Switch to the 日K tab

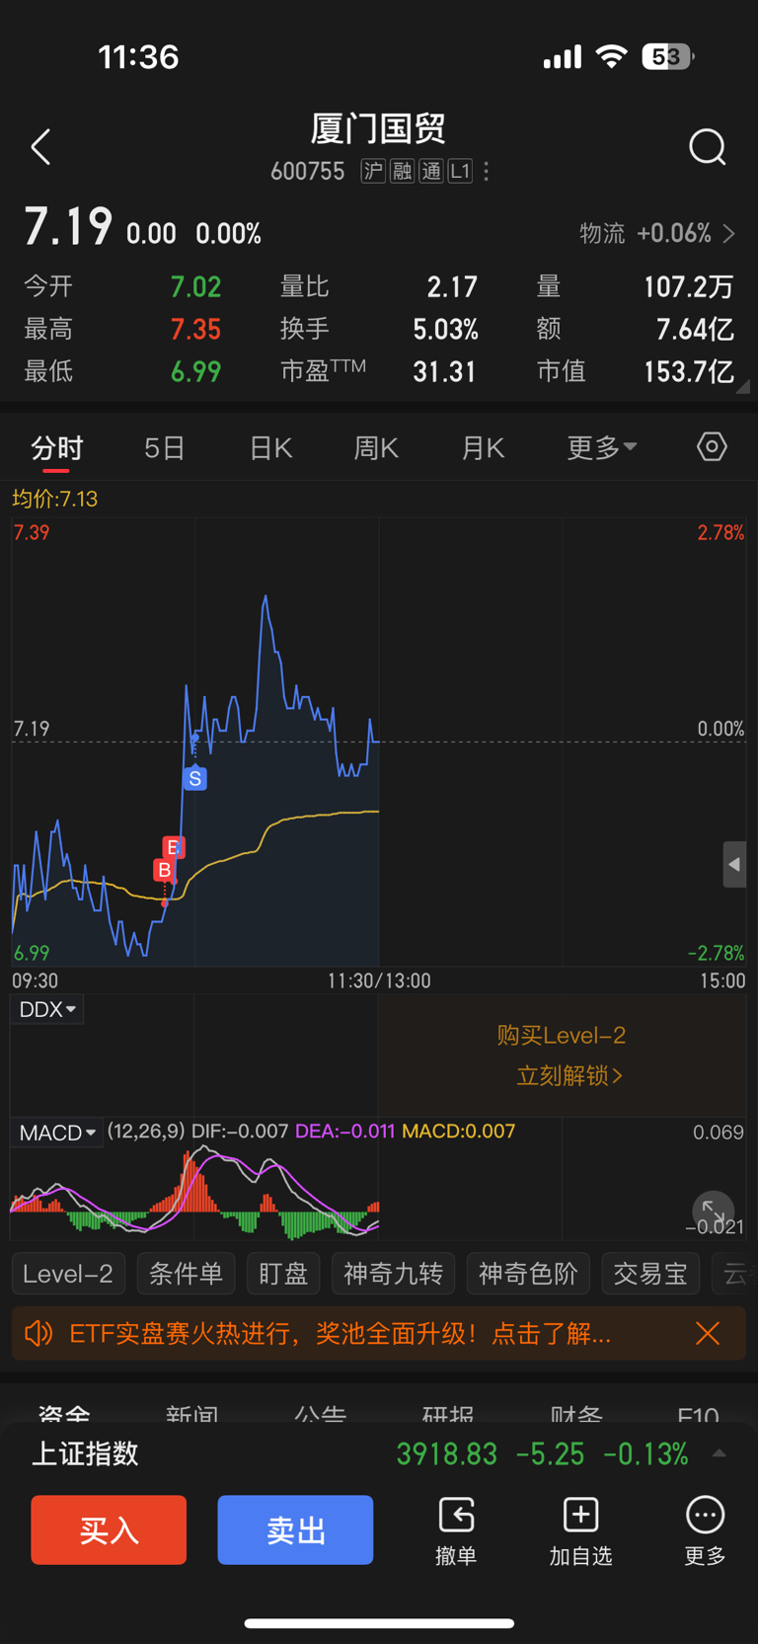270,448
